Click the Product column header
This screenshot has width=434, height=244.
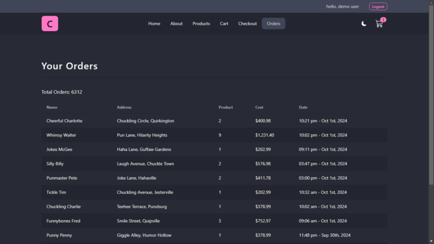click(225, 107)
